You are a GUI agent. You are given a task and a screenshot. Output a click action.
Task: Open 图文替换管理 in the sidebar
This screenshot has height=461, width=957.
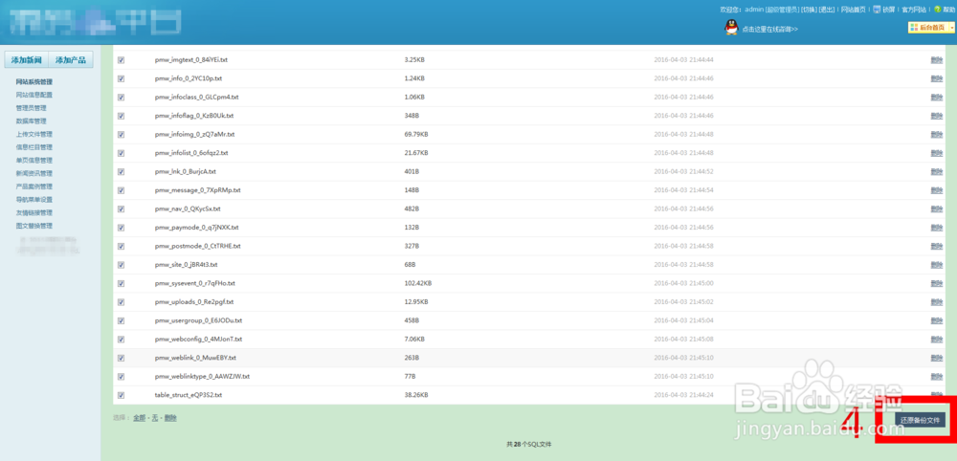tap(34, 226)
